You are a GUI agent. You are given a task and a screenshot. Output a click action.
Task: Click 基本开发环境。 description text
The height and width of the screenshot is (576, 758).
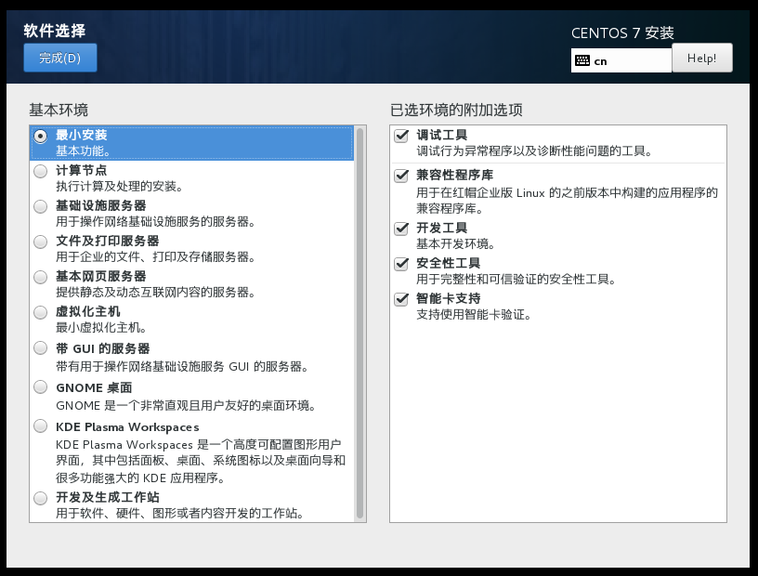click(456, 243)
